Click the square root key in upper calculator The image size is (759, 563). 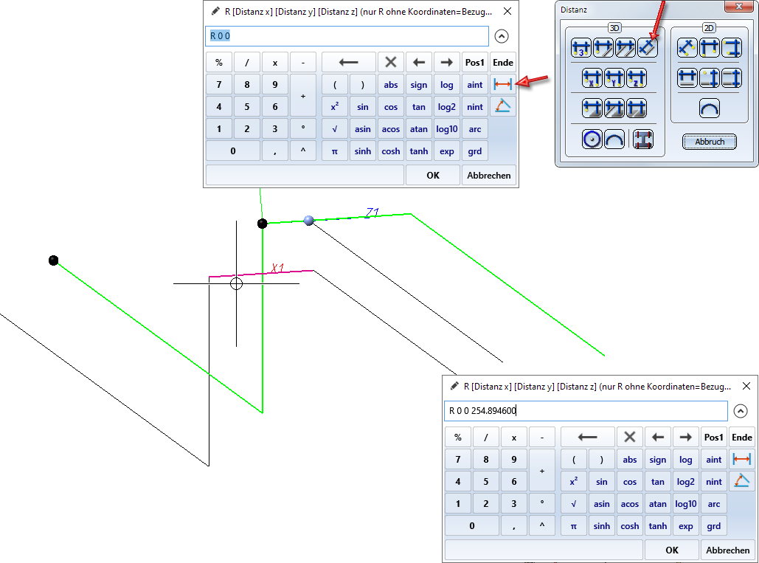334,129
